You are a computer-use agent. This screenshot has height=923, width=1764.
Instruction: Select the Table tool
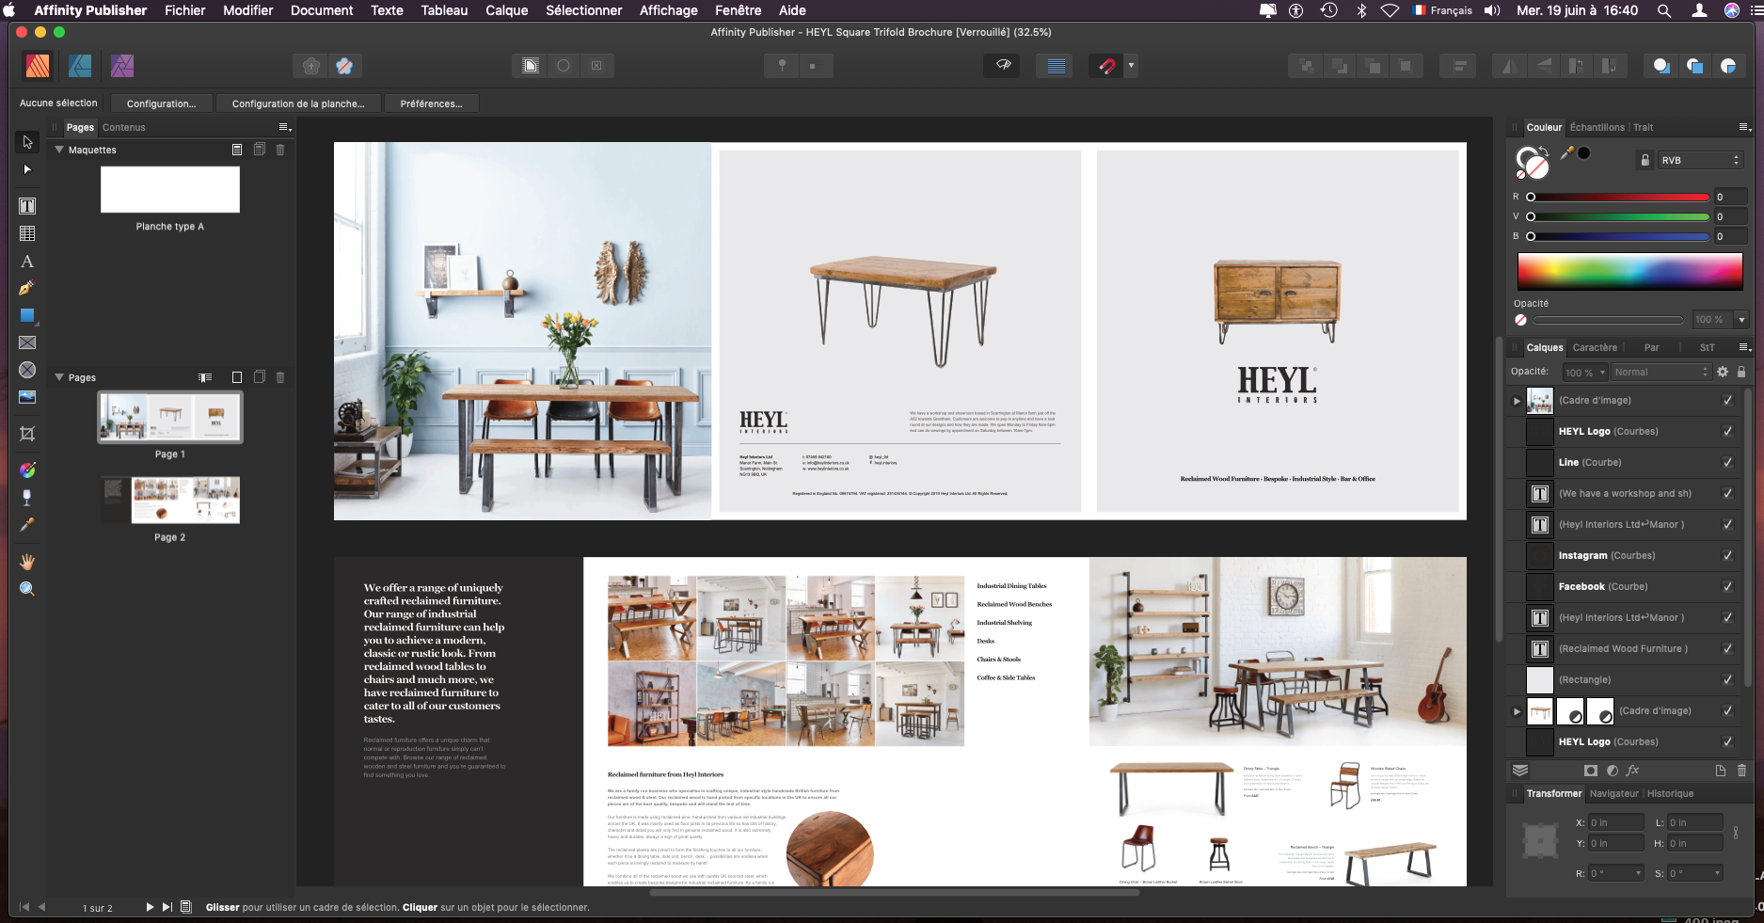[27, 233]
